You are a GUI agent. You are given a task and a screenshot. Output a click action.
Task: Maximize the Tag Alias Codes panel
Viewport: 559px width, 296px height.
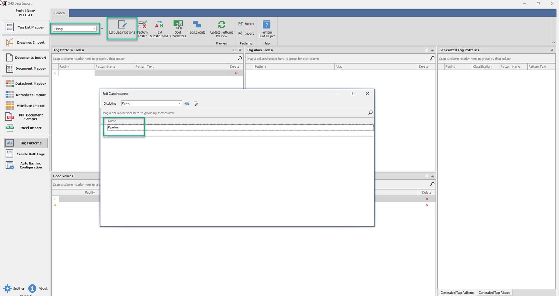pyautogui.click(x=427, y=50)
